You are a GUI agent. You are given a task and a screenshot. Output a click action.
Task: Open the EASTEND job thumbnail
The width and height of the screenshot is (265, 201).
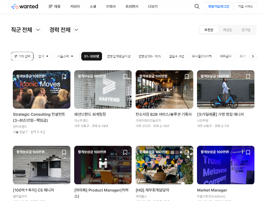click(103, 89)
